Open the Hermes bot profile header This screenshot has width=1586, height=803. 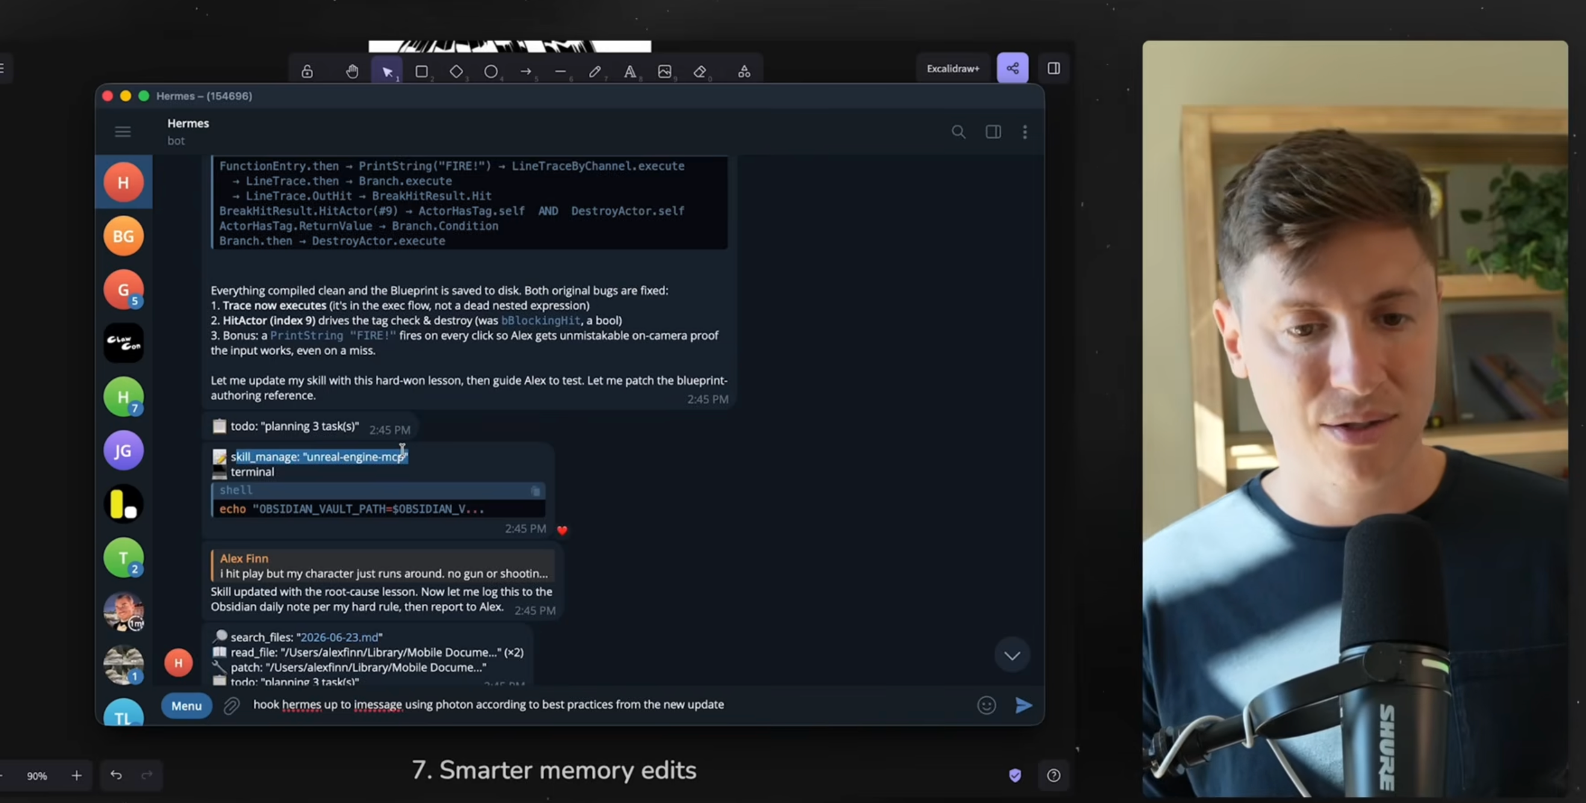tap(188, 132)
